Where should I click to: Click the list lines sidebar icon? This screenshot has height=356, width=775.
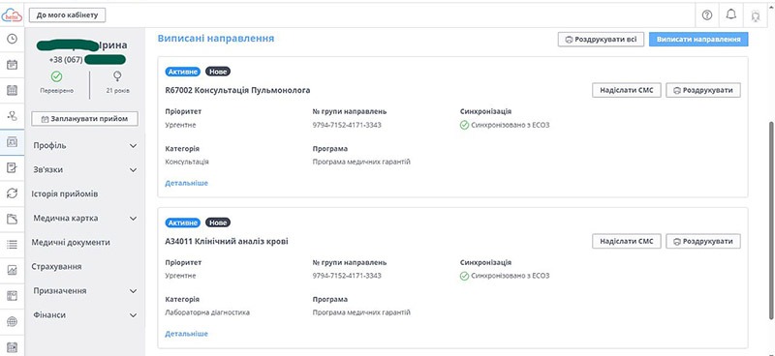click(12, 245)
